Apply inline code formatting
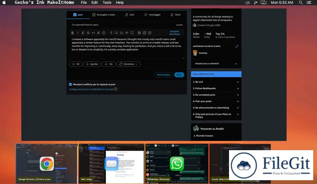The height and width of the screenshot is (184, 317). [x=93, y=33]
